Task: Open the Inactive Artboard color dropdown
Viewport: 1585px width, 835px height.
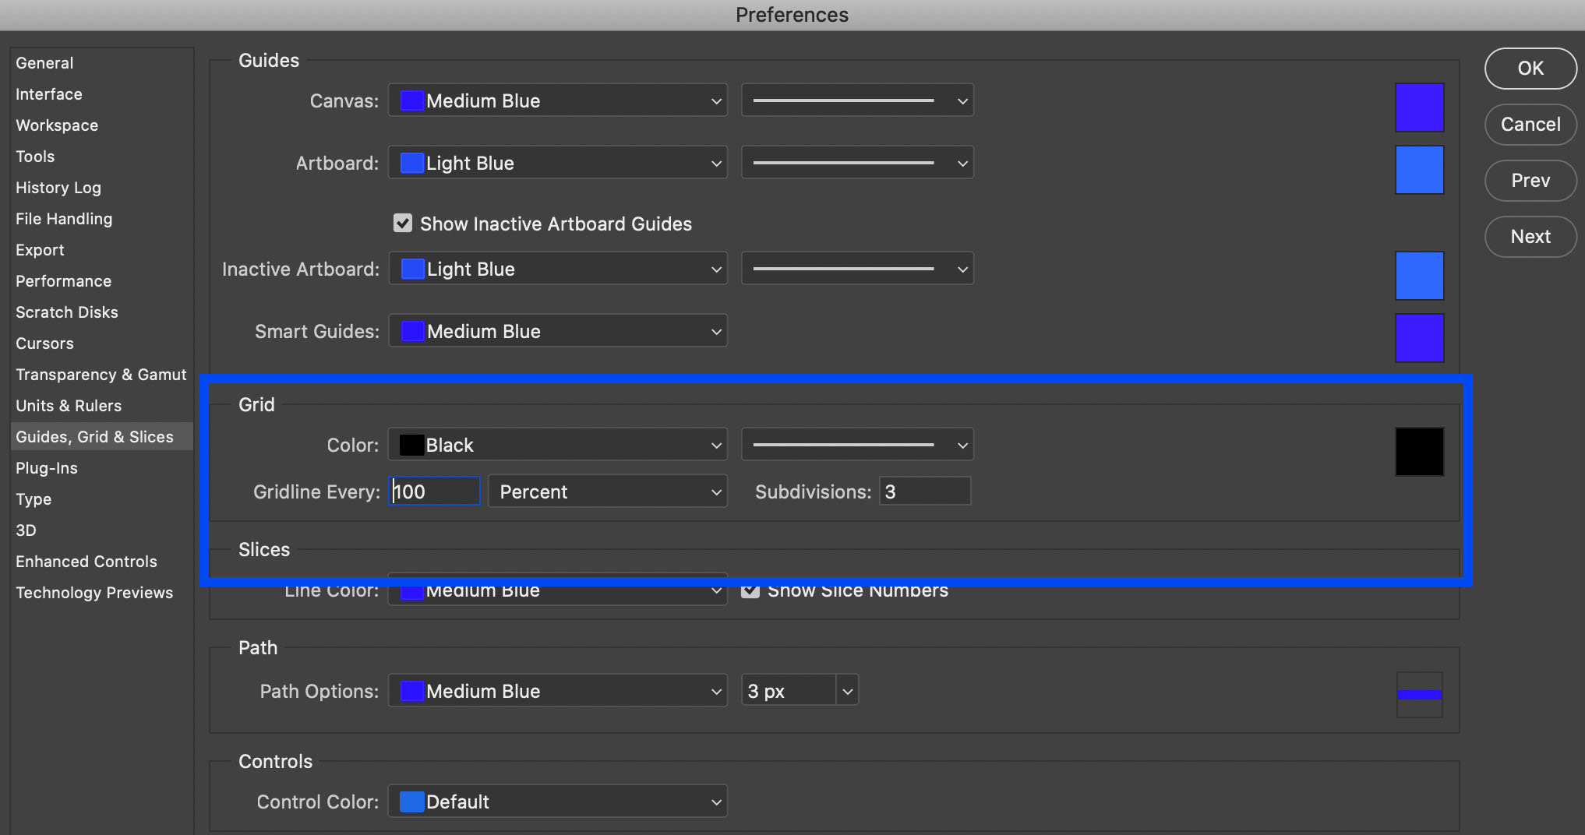Action: tap(556, 268)
